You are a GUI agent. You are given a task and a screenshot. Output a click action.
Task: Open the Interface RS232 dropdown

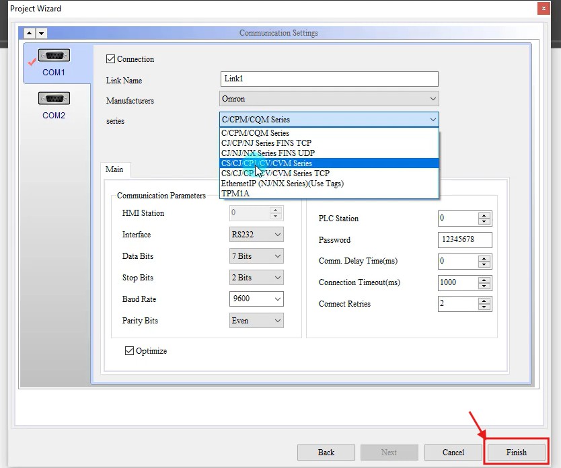pyautogui.click(x=256, y=235)
